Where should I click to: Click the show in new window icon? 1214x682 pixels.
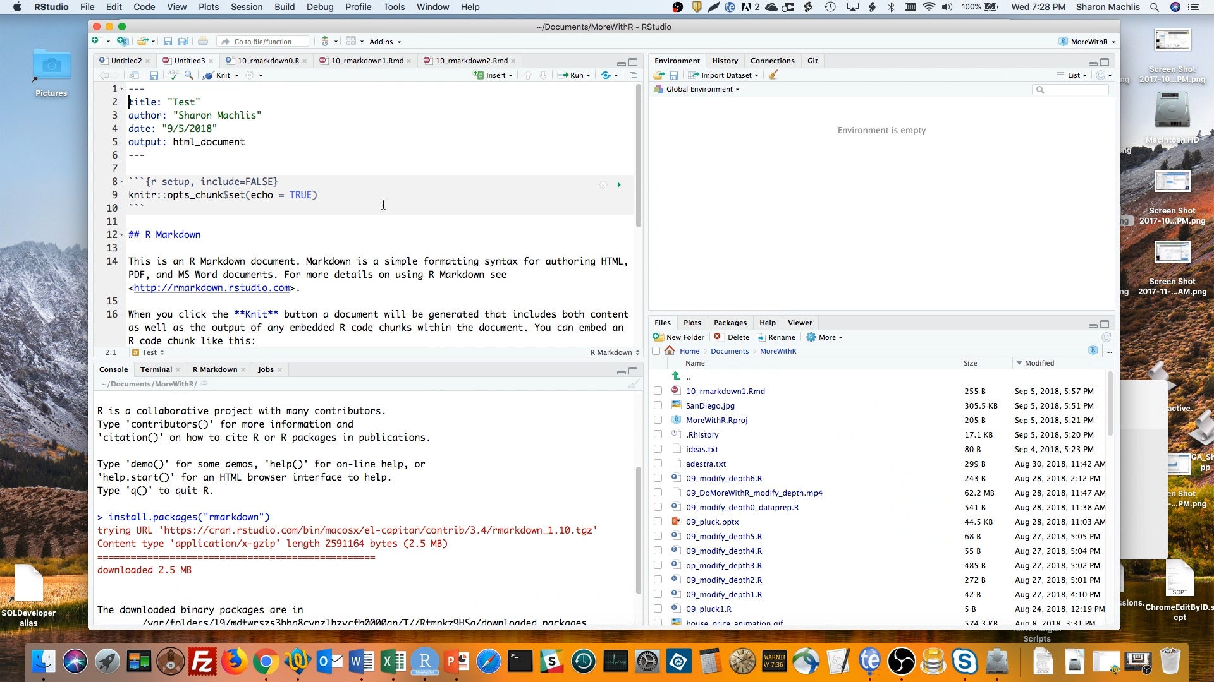coord(135,75)
